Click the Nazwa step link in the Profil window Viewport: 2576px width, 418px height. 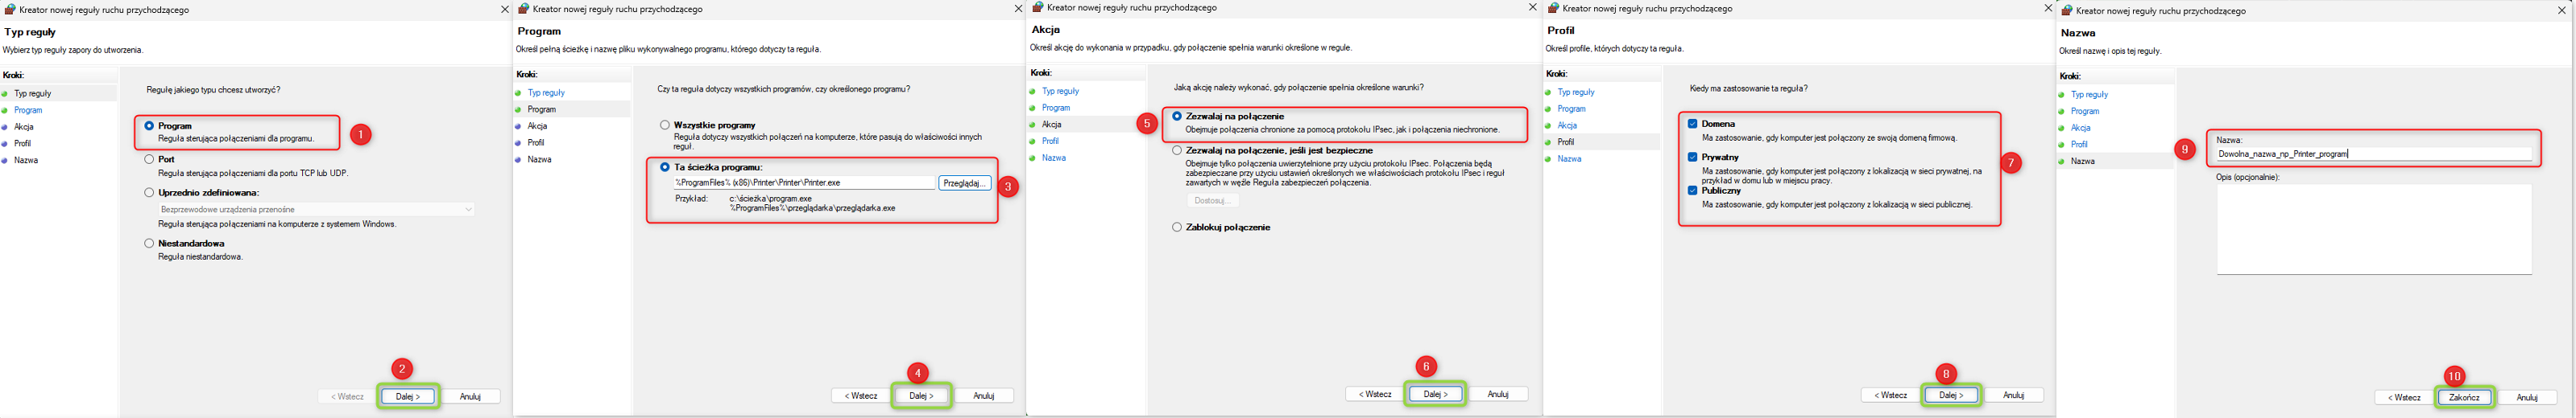coord(1570,158)
